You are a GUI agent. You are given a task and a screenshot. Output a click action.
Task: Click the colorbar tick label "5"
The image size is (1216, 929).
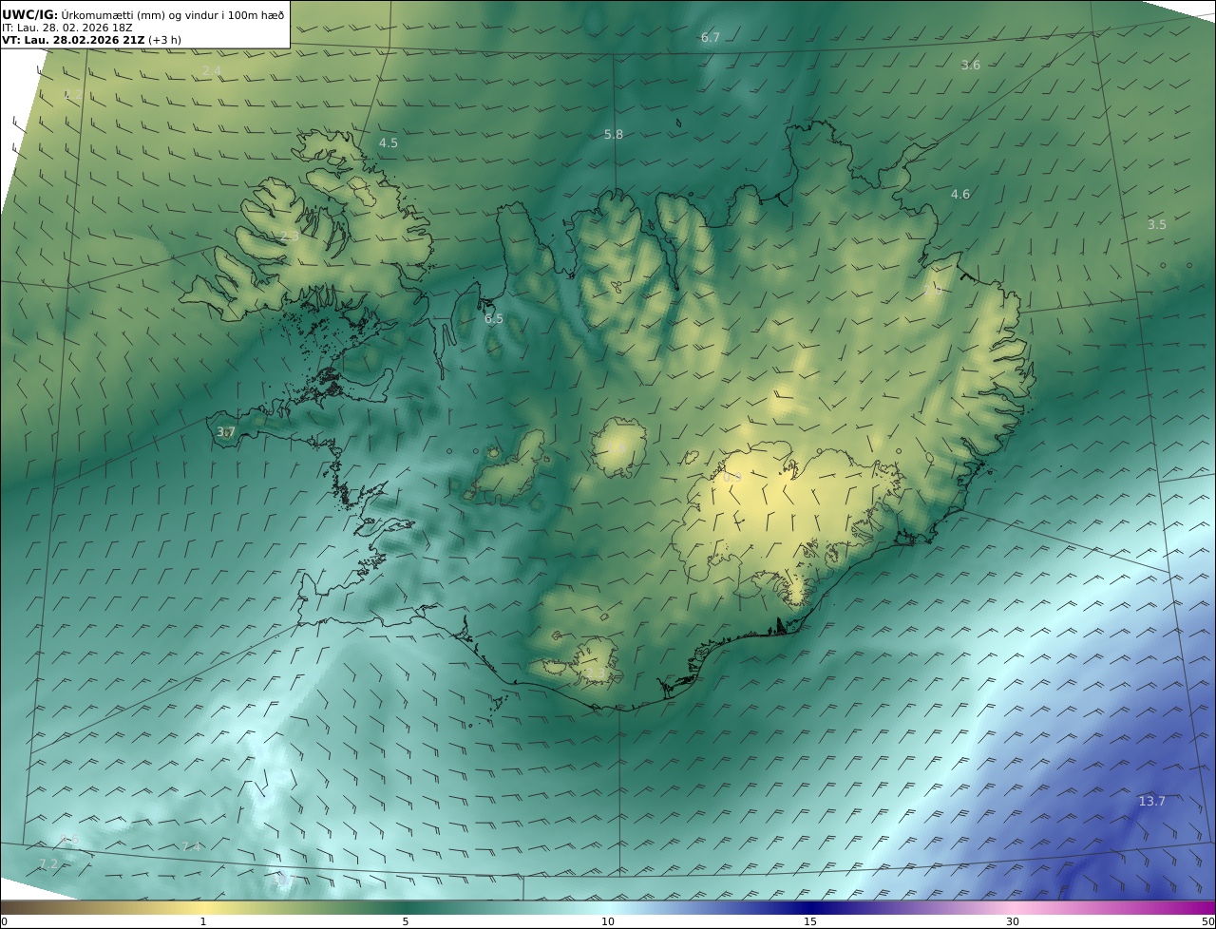[406, 921]
